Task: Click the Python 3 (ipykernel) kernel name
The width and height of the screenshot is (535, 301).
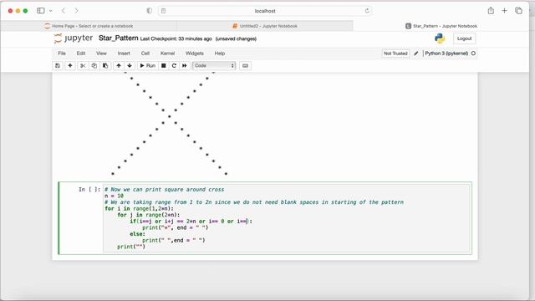Action: [446, 54]
